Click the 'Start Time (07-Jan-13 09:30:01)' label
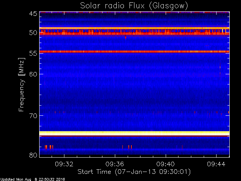This screenshot has height=181, width=241. (x=134, y=172)
